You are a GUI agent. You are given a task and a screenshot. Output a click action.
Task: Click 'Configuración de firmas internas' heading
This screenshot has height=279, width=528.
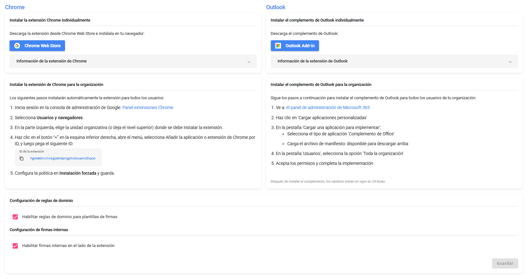tap(39, 230)
